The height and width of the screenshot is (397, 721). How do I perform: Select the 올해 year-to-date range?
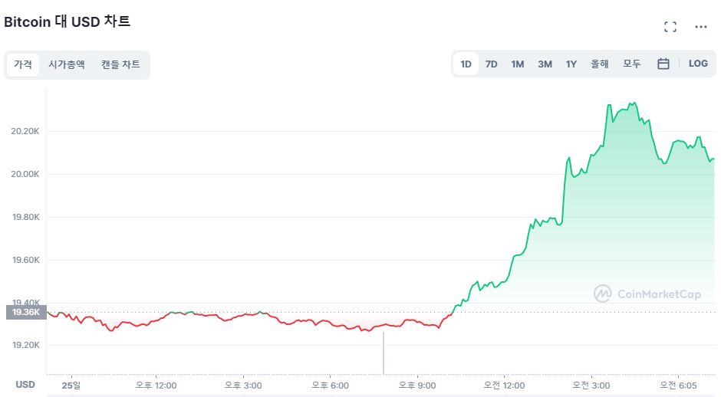600,64
